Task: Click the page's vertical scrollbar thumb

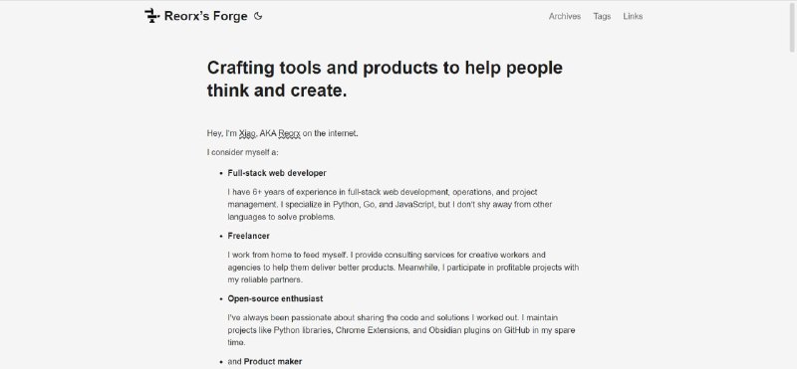Action: (x=792, y=27)
